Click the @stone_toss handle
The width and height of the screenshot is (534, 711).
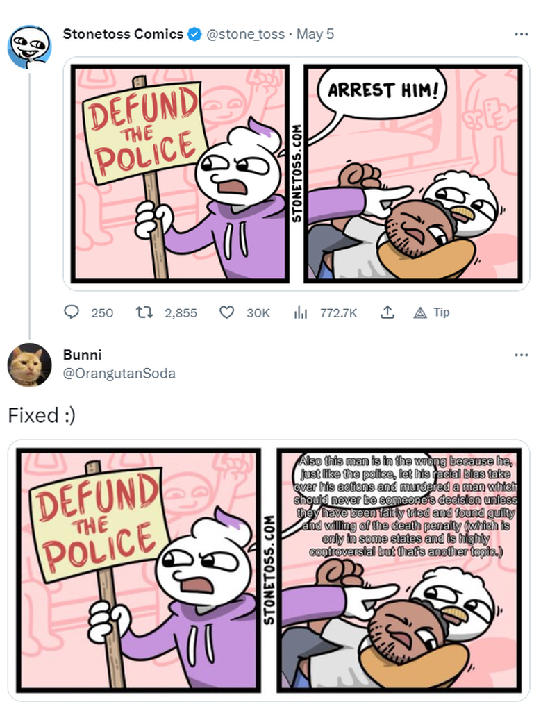(x=246, y=35)
